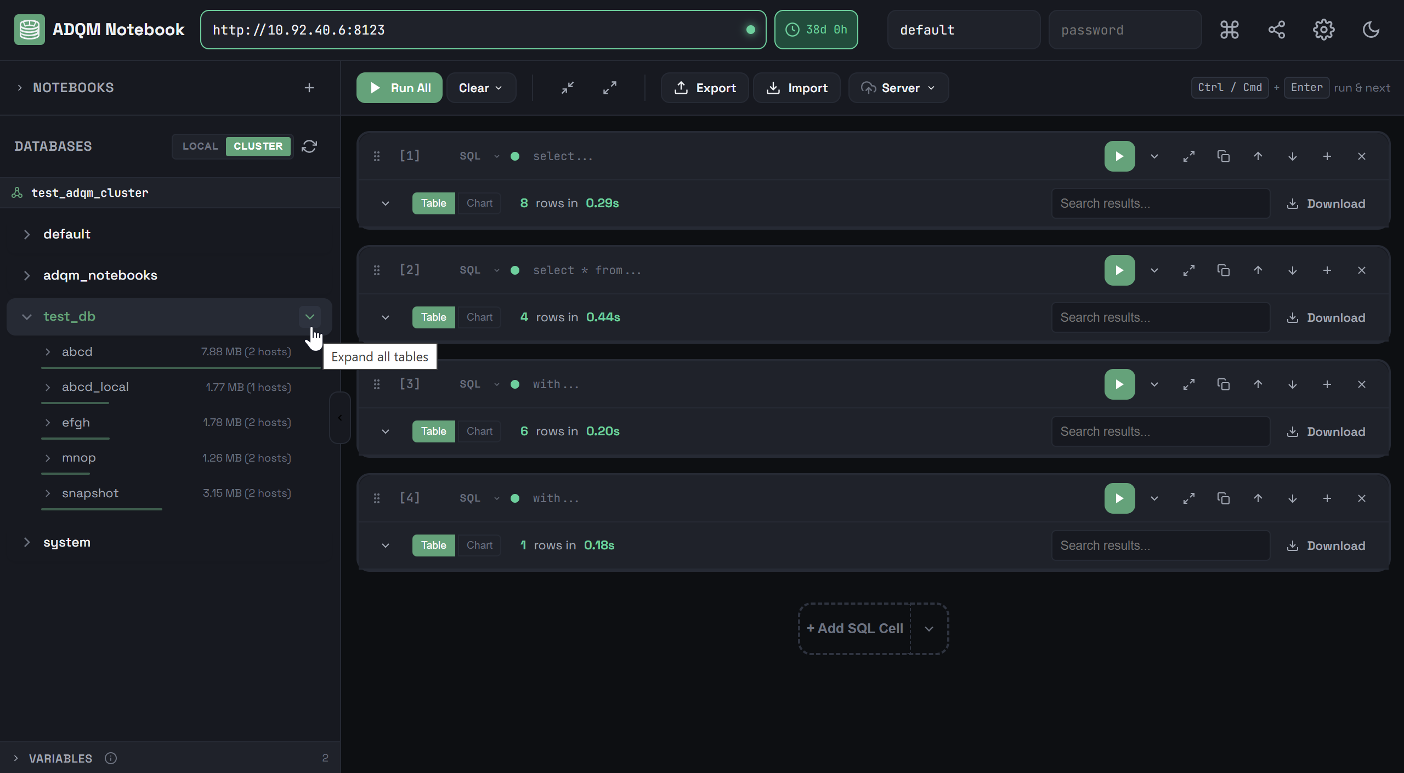Open keyboard shortcuts command icon
The height and width of the screenshot is (773, 1404).
pos(1229,30)
